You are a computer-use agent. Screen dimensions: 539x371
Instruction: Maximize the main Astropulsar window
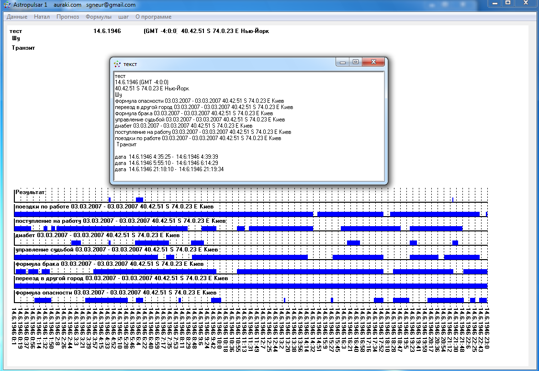(508, 3)
